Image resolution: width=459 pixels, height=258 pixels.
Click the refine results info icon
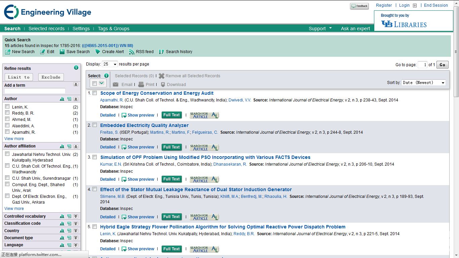(76, 68)
